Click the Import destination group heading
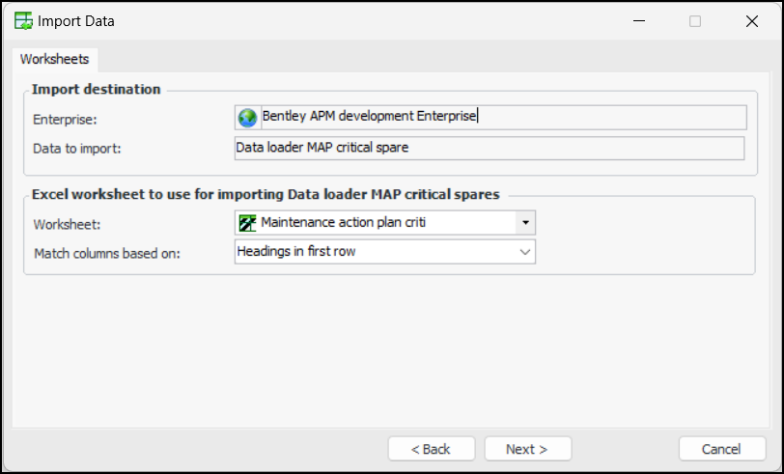This screenshot has width=784, height=474. [x=97, y=89]
